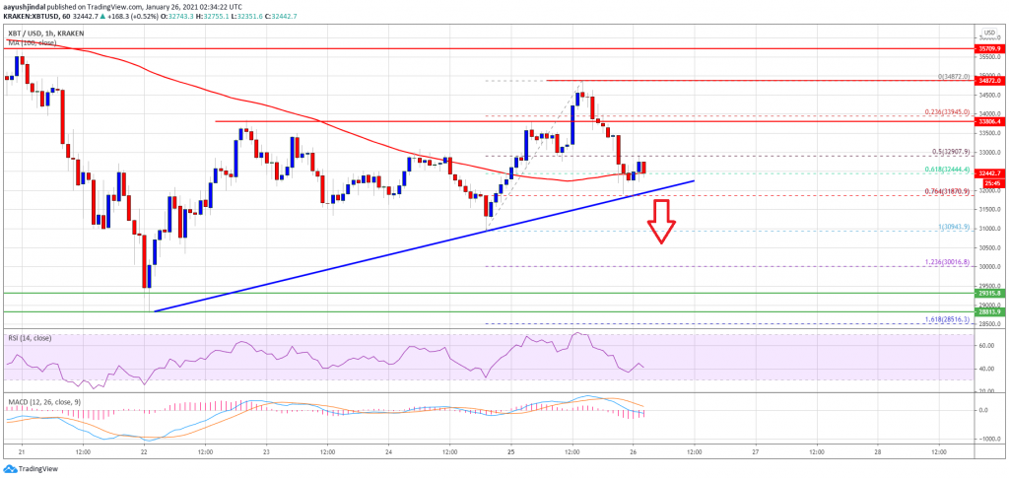Screen dimensions: 1009x479
Task: Select the 1.618(28516.3) Fibonacci level label
Action: [947, 318]
